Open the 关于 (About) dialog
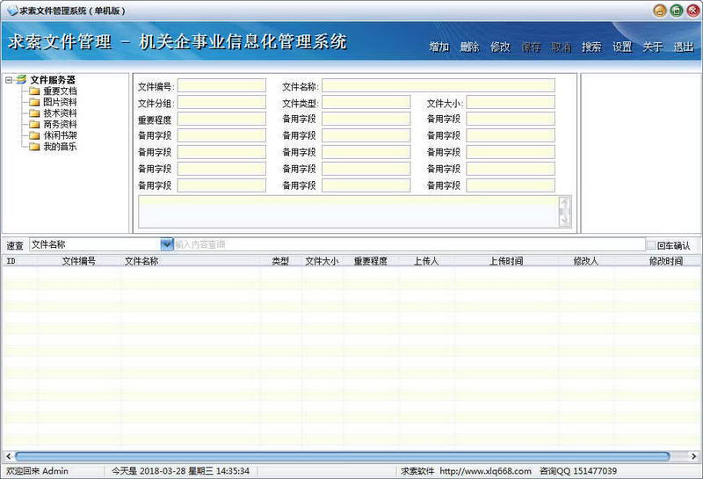The image size is (703, 479). [x=652, y=47]
